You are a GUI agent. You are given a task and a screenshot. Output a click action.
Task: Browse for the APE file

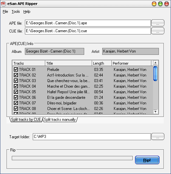pos(158,23)
